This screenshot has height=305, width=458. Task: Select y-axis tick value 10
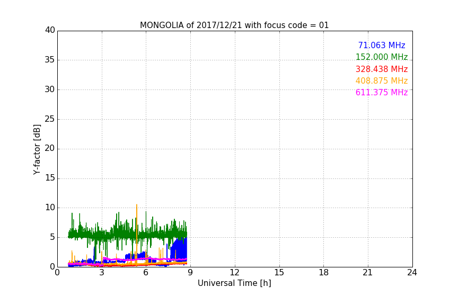point(50,208)
